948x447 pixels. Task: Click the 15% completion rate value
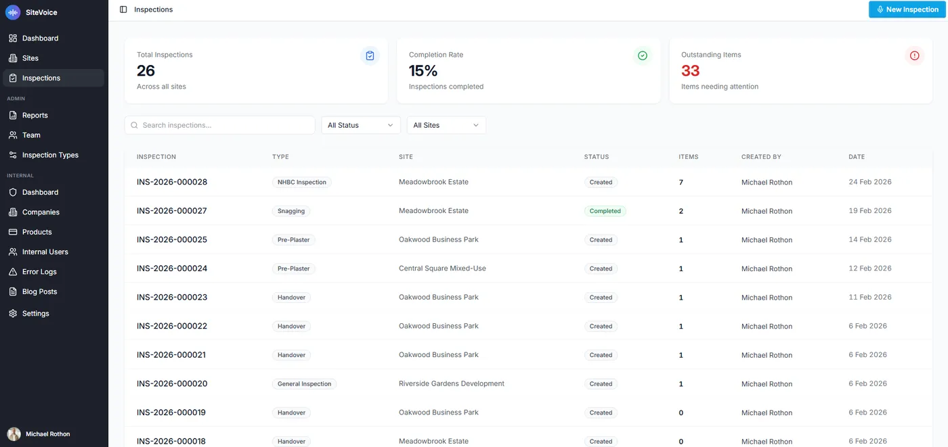coord(423,71)
